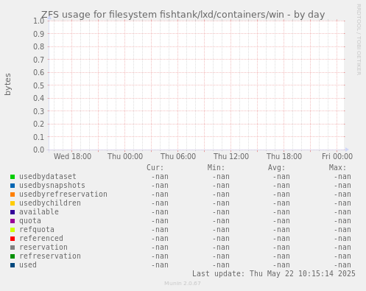Click the Max -nan value for used
This screenshot has width=366, height=291.
(342, 265)
